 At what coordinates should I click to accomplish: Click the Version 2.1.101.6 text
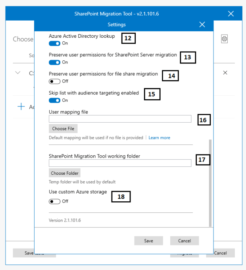click(65, 220)
